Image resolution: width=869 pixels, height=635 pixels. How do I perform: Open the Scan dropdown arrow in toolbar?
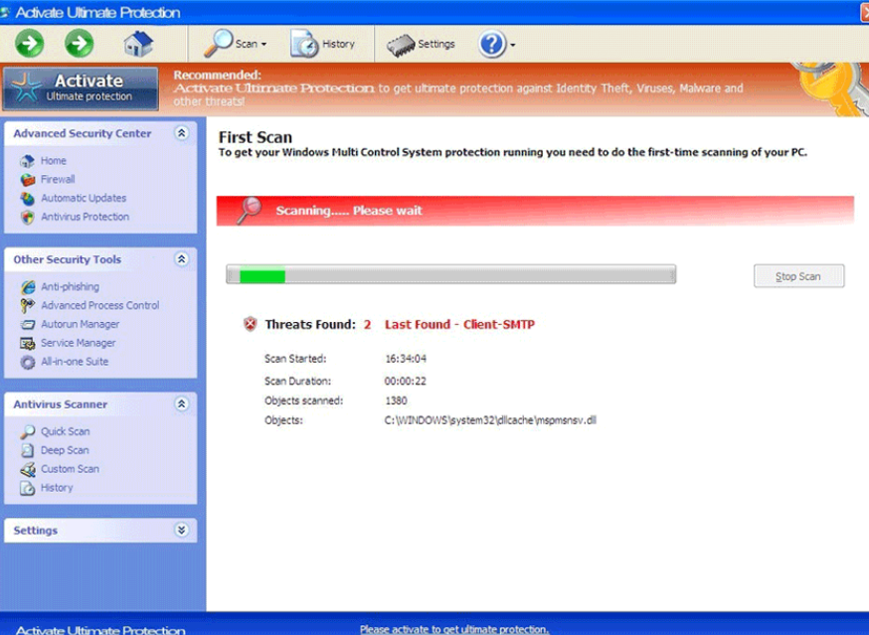click(263, 45)
